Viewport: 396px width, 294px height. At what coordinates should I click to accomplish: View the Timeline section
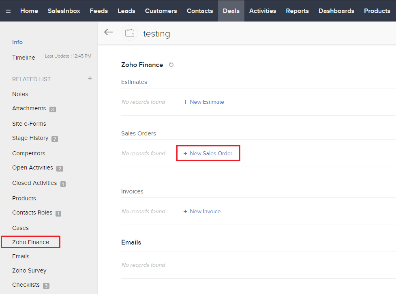24,58
